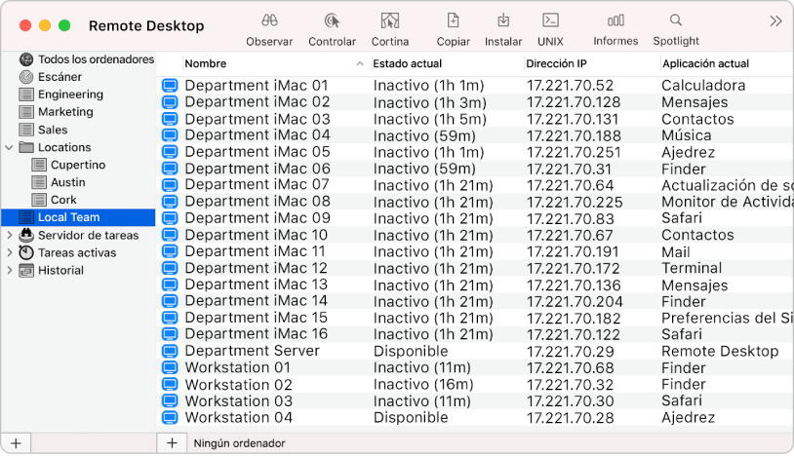Image resolution: width=794 pixels, height=456 pixels.
Task: Click the Servidor de tareas binoculars icon
Action: click(25, 235)
